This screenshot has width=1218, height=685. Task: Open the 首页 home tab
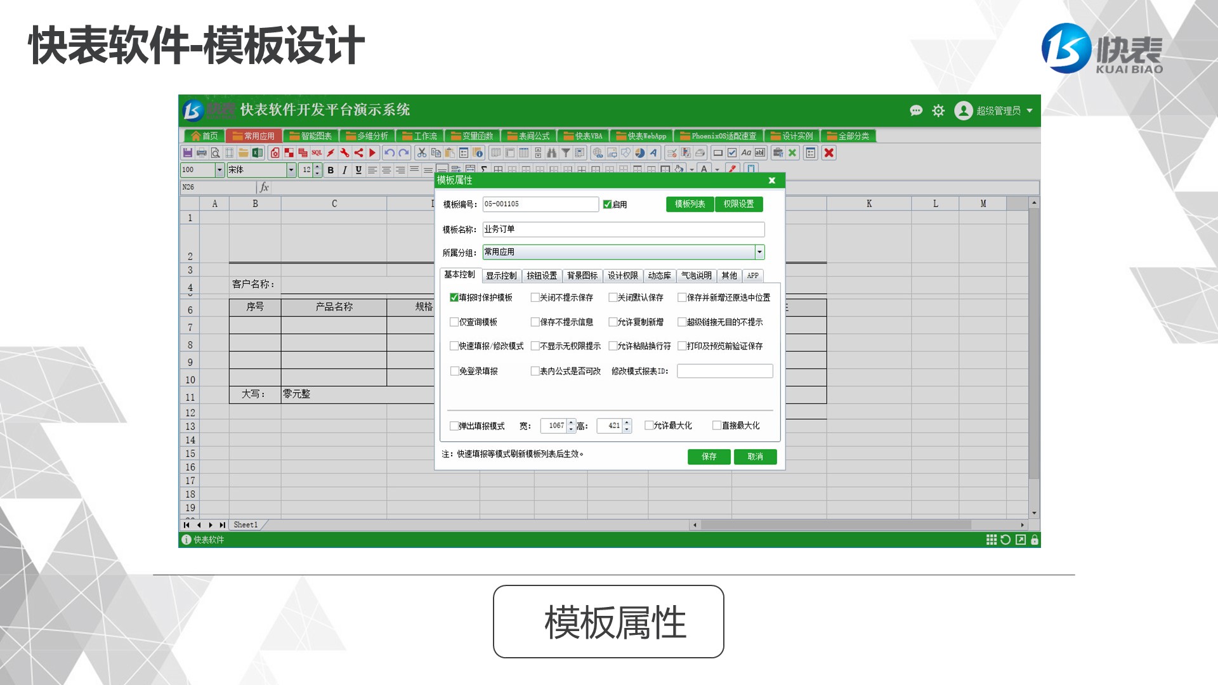204,136
